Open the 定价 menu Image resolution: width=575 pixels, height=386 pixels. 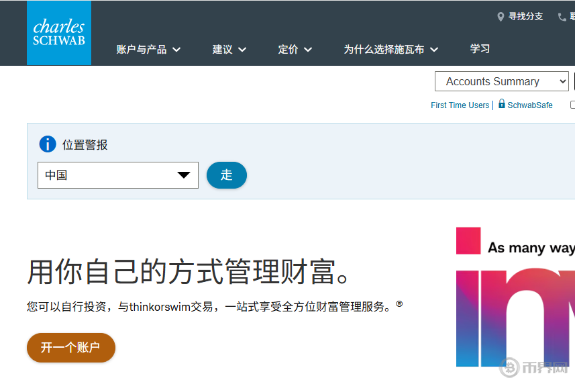295,50
